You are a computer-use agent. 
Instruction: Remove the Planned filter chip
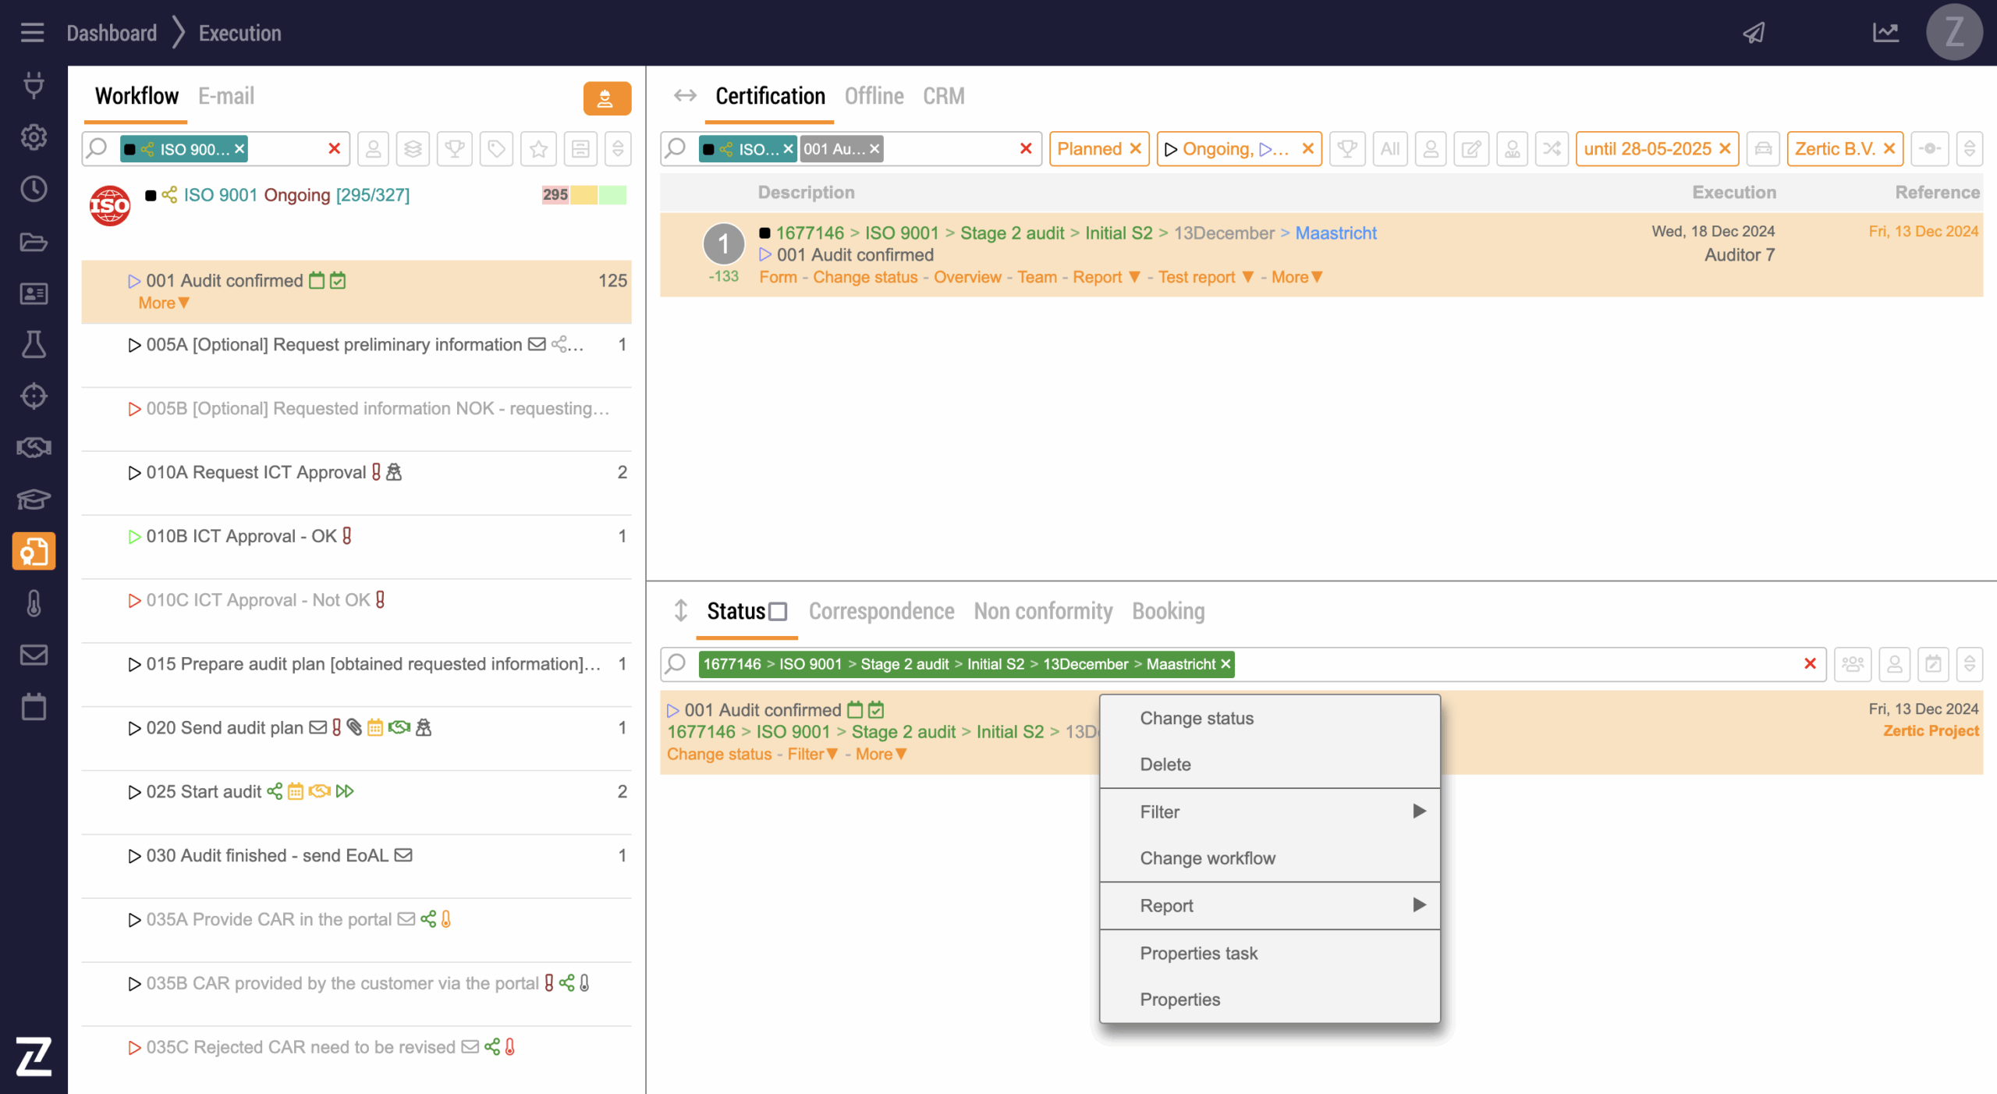[x=1136, y=149]
